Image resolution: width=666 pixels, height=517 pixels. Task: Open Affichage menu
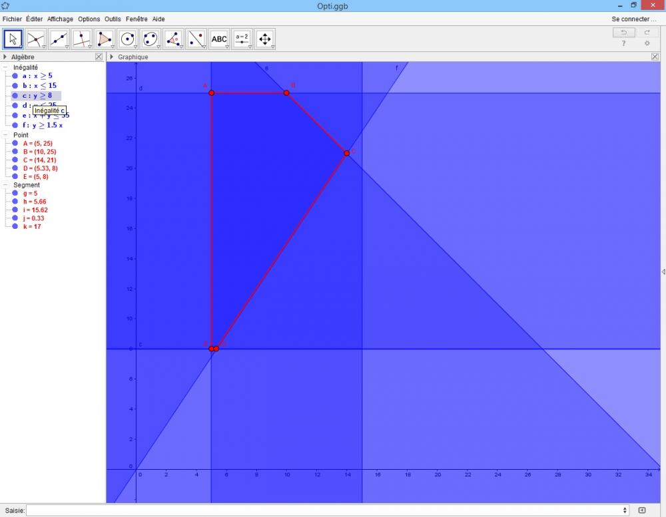[x=60, y=19]
